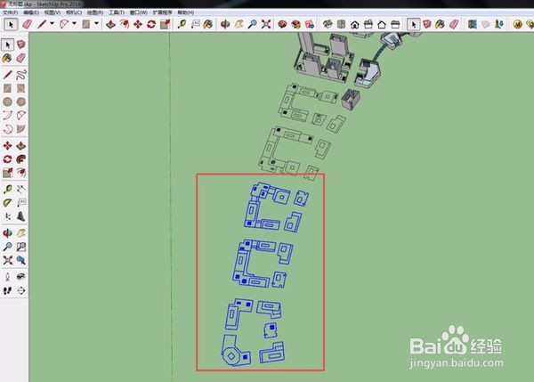The height and width of the screenshot is (382, 534).
Task: Select the Tape Measure in top toolbar
Action: point(182,24)
